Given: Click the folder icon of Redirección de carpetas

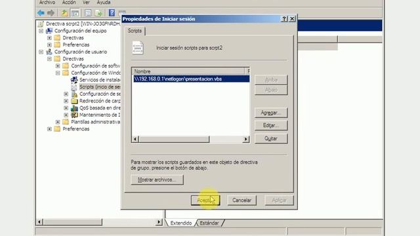Looking at the screenshot, I should click(74, 101).
